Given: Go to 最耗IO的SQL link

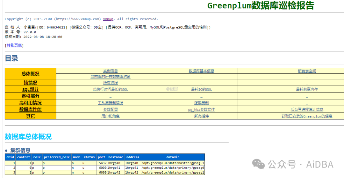Looking at the screenshot, I should [201, 89].
